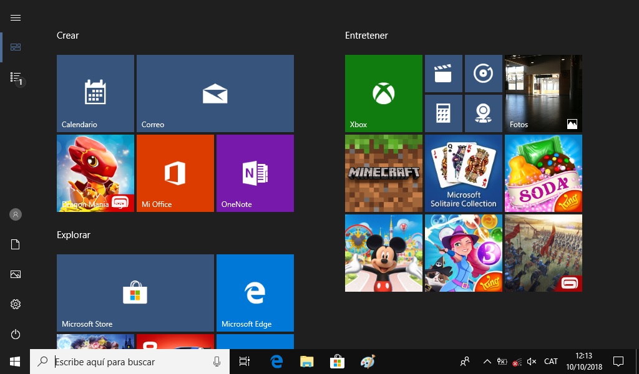Open the Movies clapperboard tile
This screenshot has width=639, height=374.
444,74
